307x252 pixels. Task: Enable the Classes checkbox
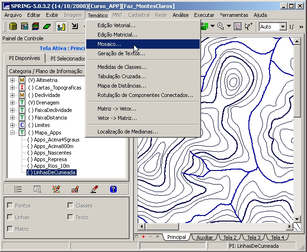(x=71, y=206)
